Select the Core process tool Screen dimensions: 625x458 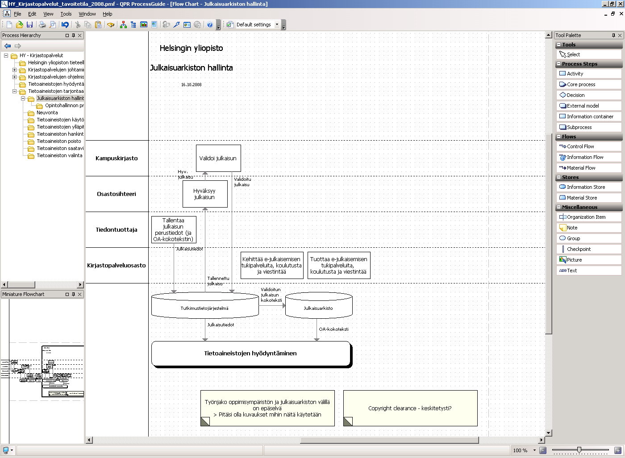pyautogui.click(x=589, y=84)
